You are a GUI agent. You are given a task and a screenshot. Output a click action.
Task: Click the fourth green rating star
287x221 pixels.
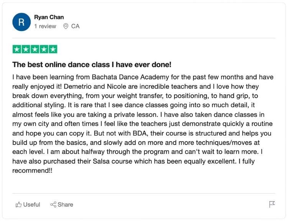pos(44,49)
